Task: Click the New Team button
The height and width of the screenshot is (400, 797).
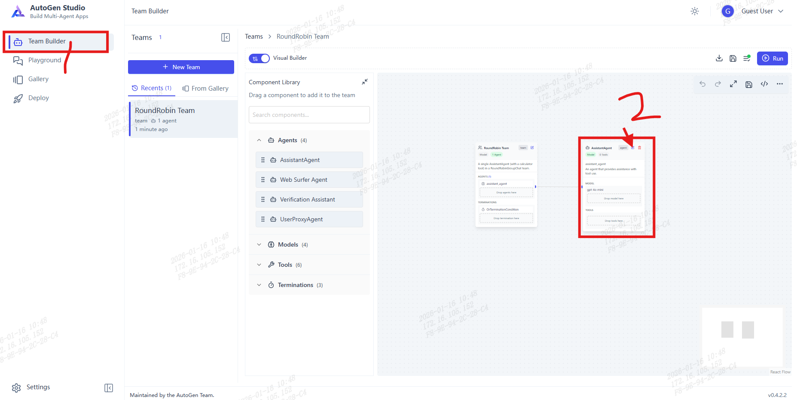Action: point(181,67)
